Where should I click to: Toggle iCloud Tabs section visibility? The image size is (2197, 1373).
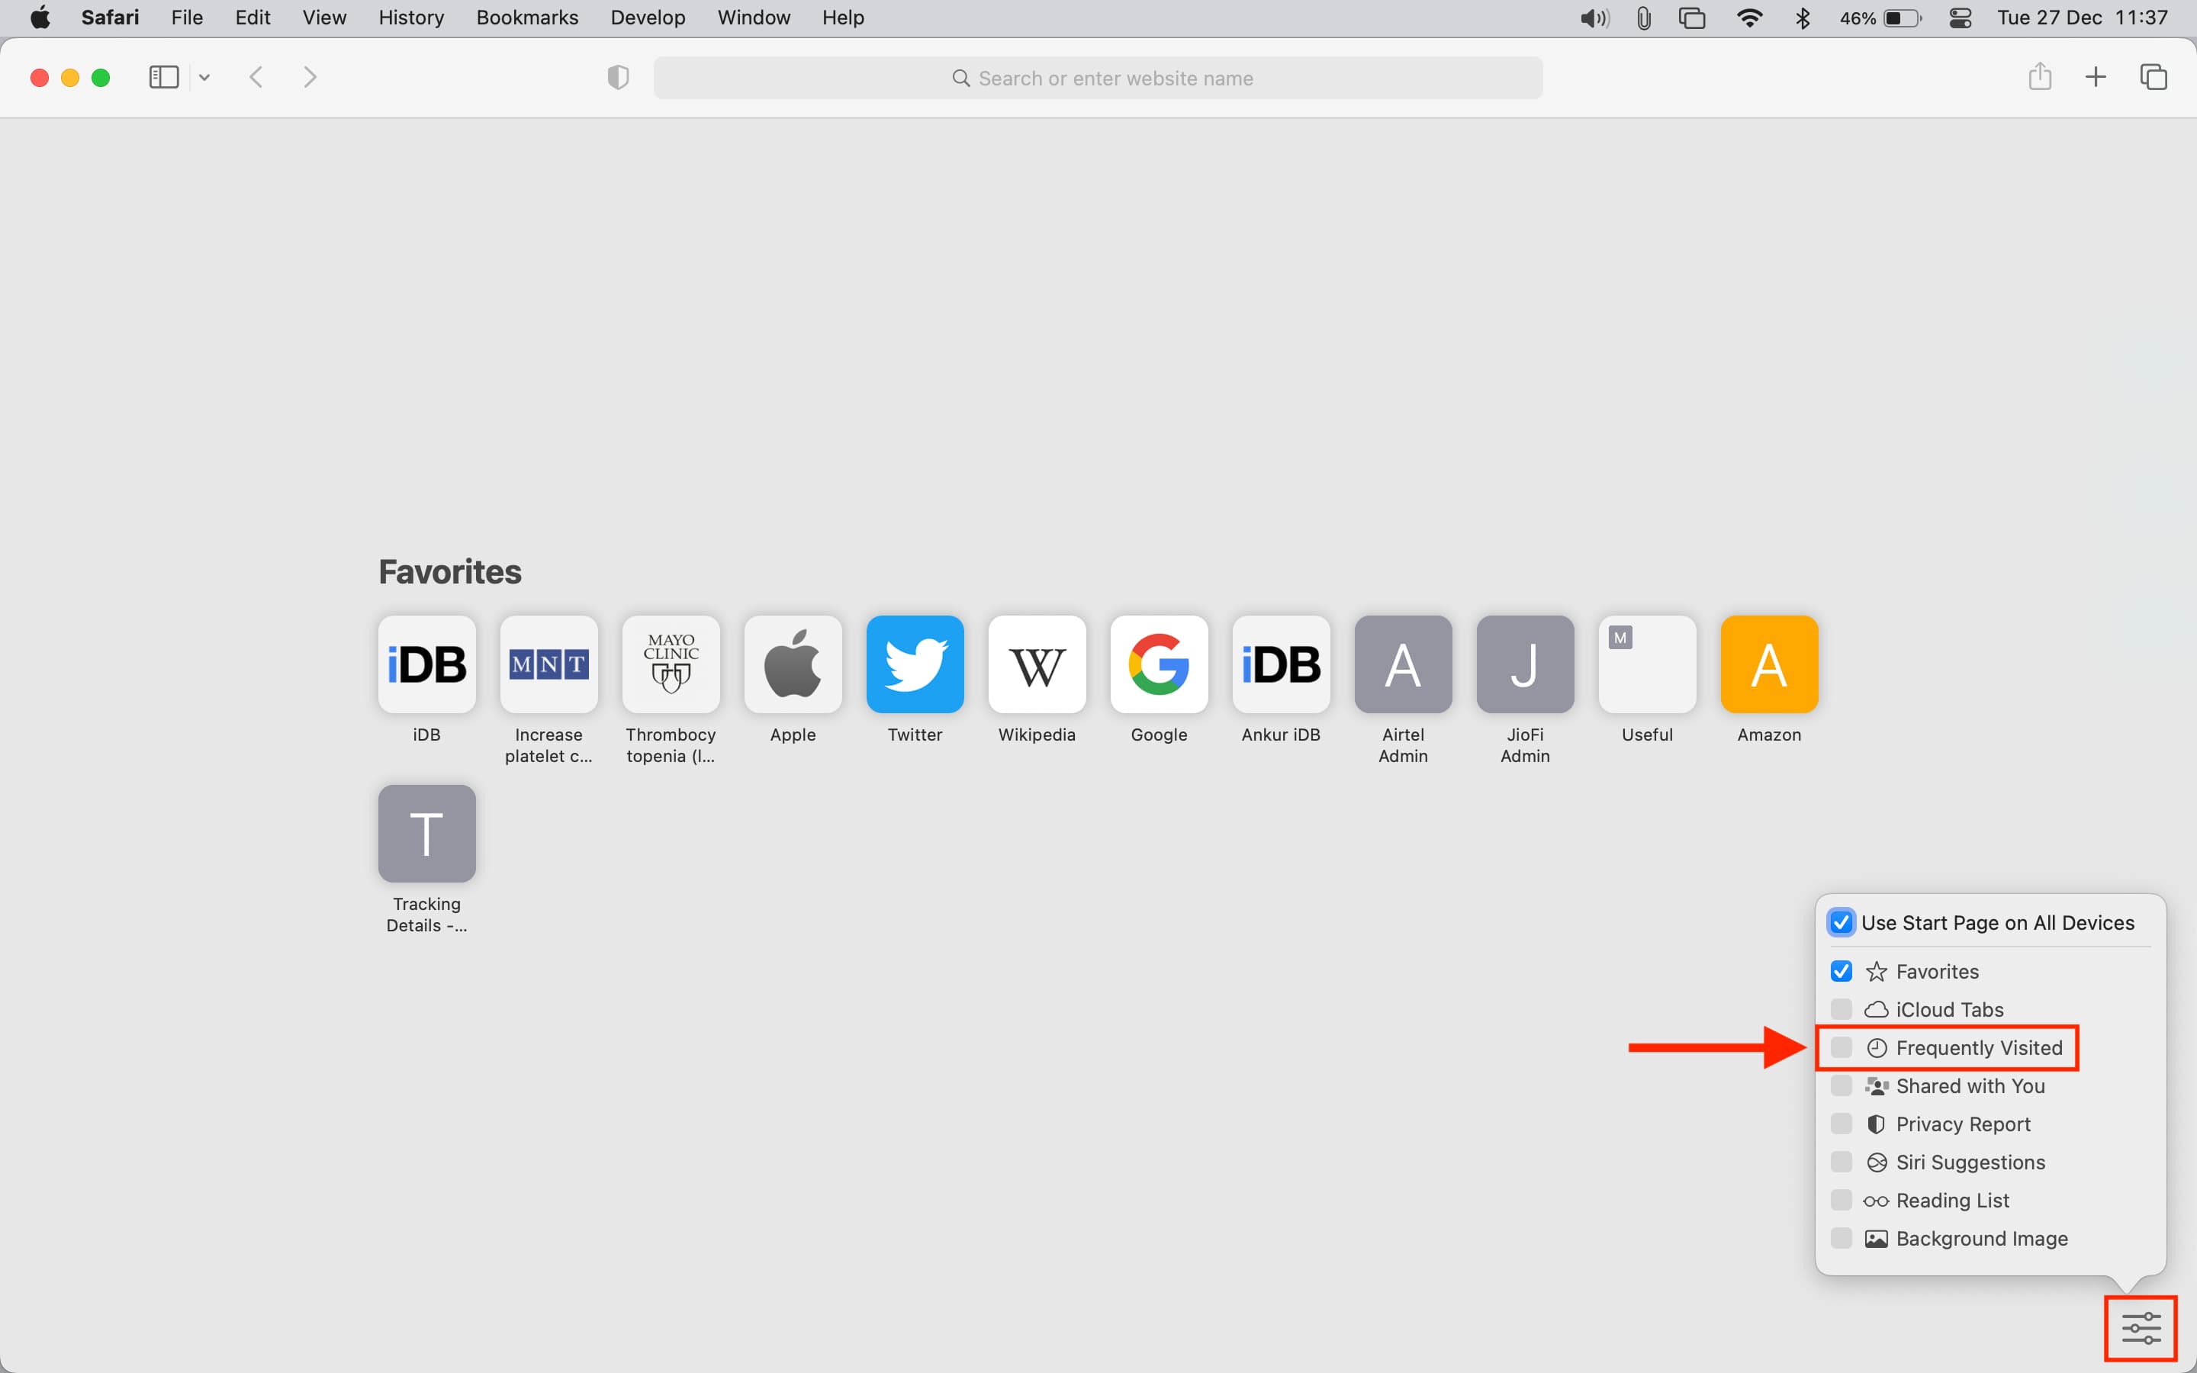pos(1839,1008)
